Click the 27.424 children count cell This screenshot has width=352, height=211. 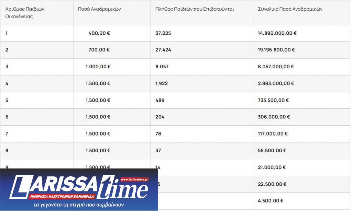(163, 50)
